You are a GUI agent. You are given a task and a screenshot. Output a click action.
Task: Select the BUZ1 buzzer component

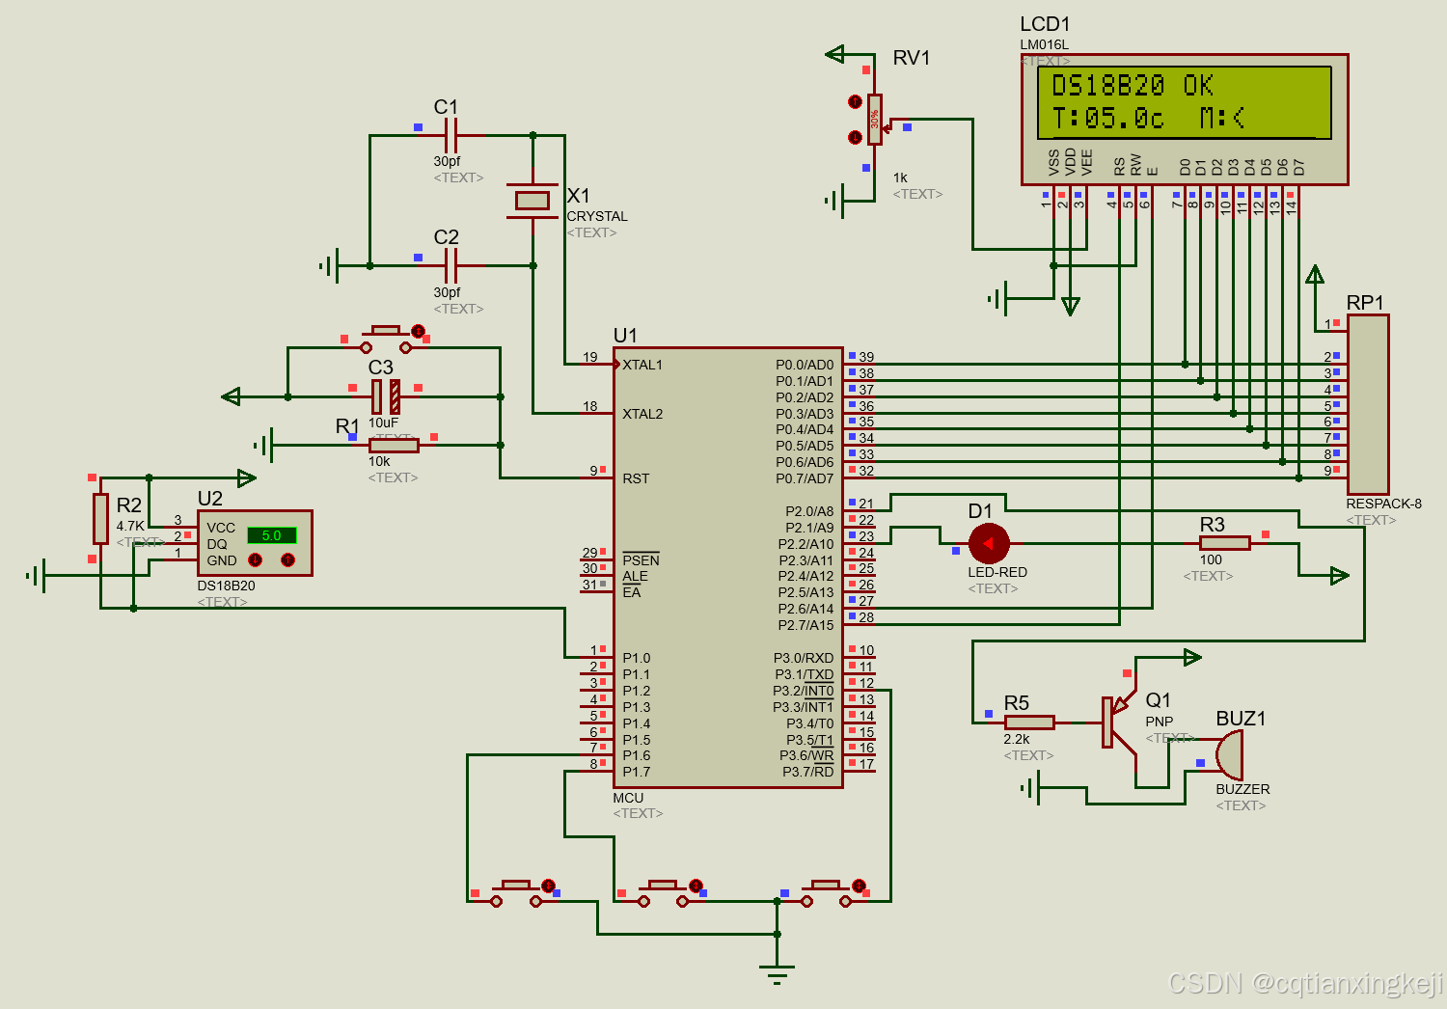[1230, 754]
